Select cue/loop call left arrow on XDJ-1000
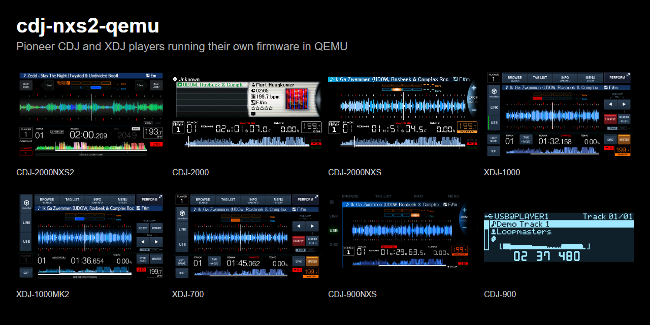The height and width of the screenshot is (325, 650). click(x=610, y=104)
